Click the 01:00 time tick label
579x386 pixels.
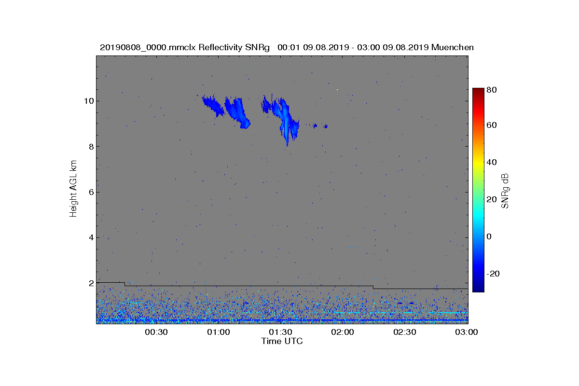click(x=219, y=332)
